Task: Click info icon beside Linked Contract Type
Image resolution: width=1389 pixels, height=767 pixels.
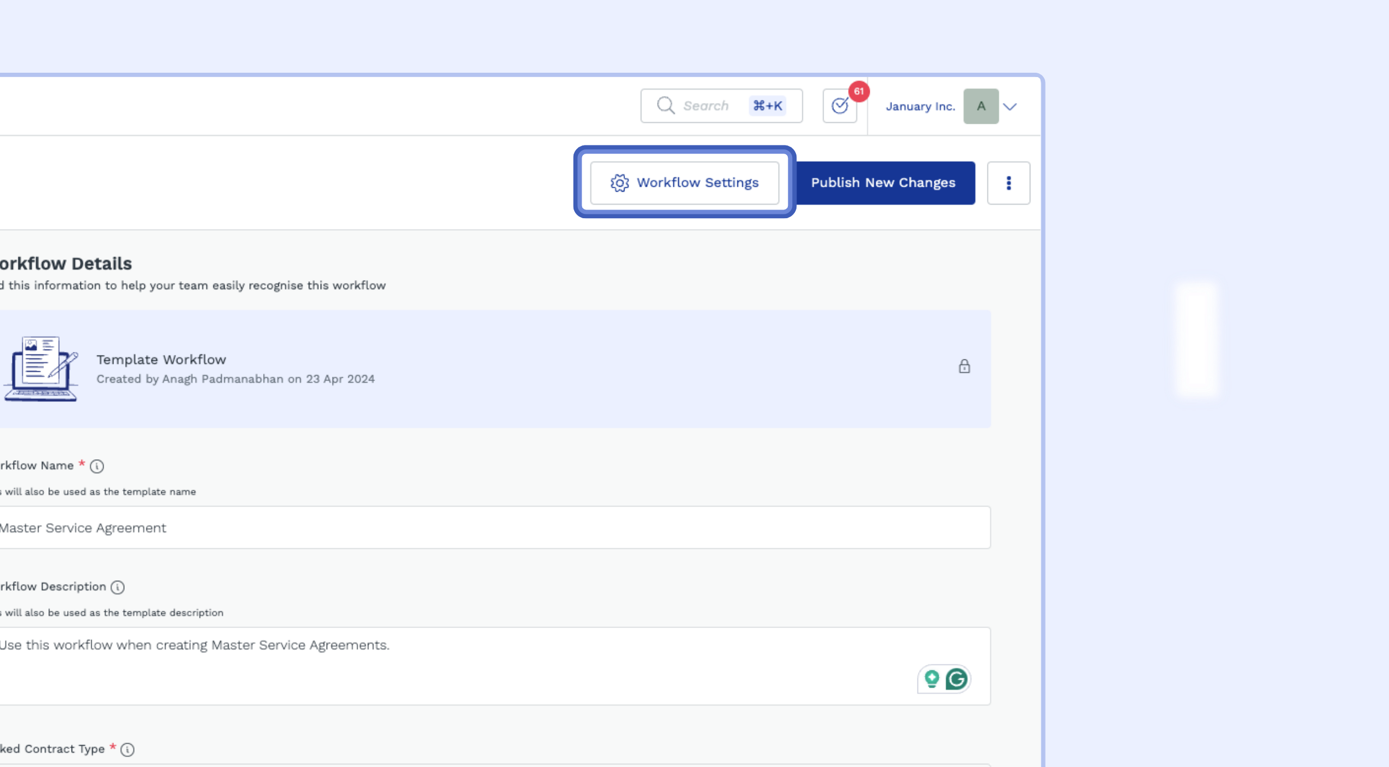Action: [127, 749]
